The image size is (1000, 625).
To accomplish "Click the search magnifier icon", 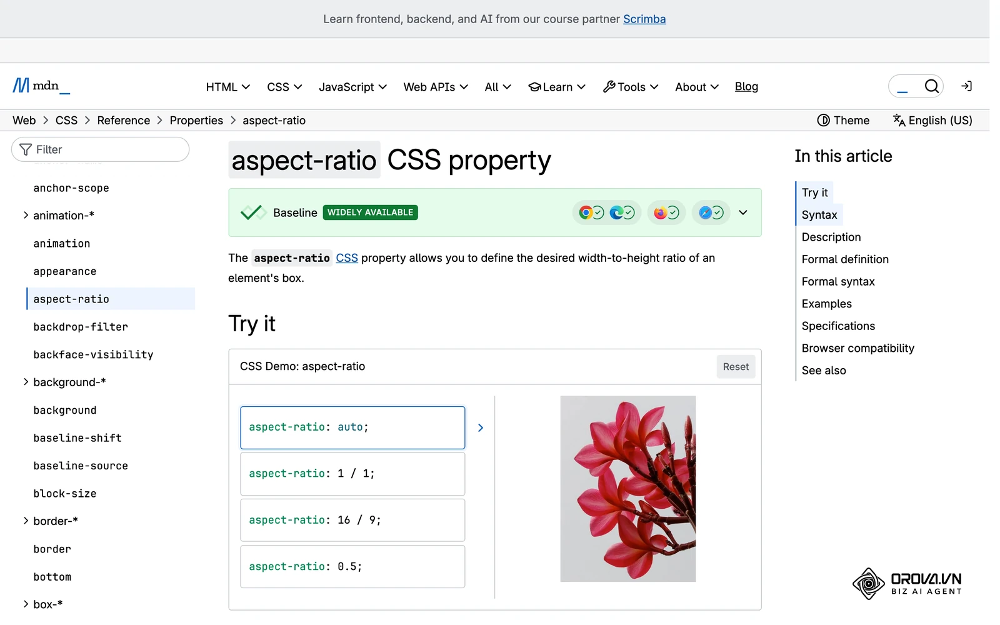I will pos(931,86).
